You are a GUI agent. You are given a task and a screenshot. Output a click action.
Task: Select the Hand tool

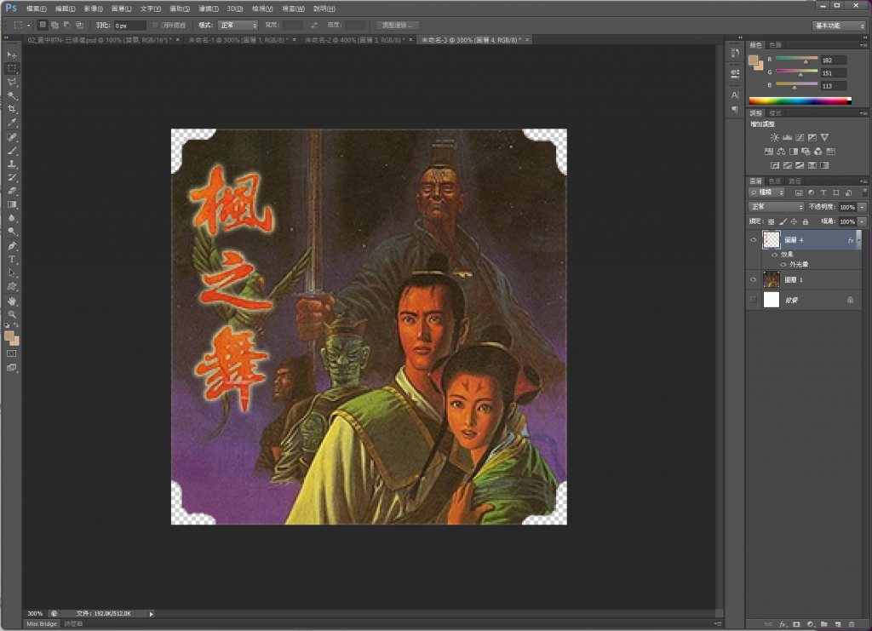pos(12,301)
